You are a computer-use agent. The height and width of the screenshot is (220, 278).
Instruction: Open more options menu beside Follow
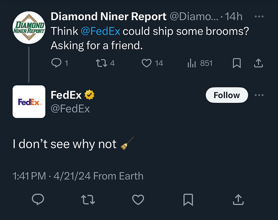259,95
